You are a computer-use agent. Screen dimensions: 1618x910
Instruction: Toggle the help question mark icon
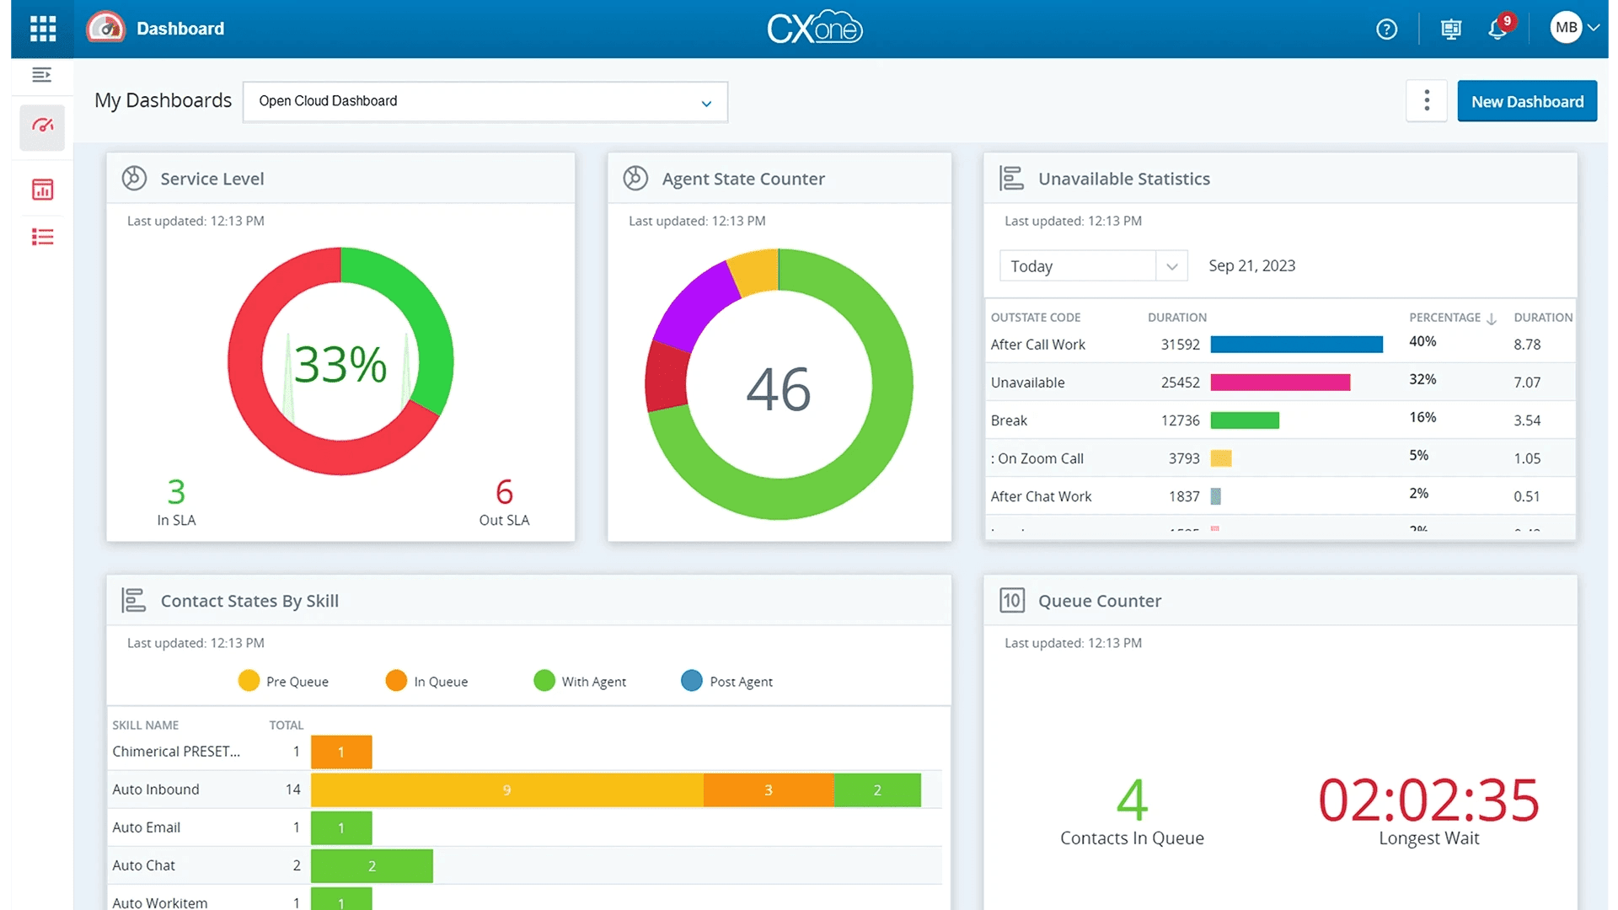pyautogui.click(x=1387, y=28)
